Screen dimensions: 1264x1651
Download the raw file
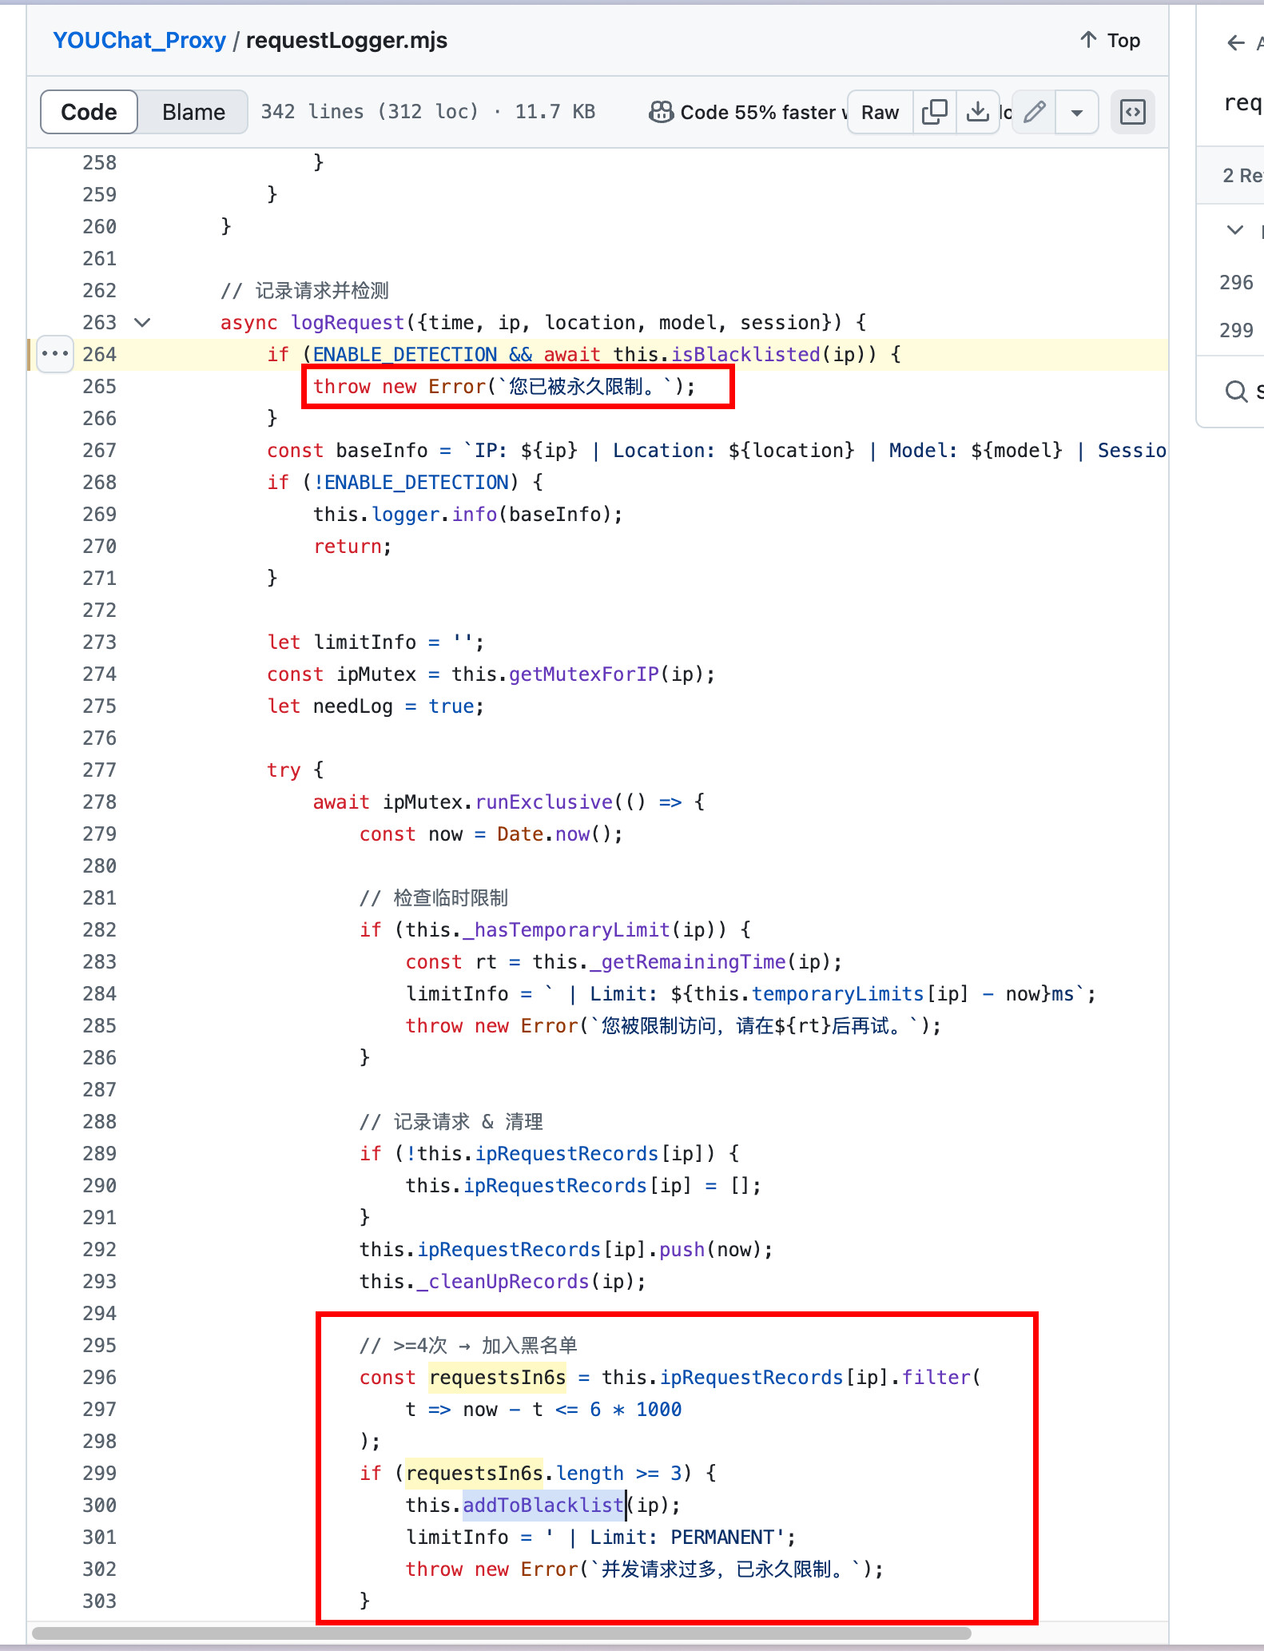pos(977,112)
